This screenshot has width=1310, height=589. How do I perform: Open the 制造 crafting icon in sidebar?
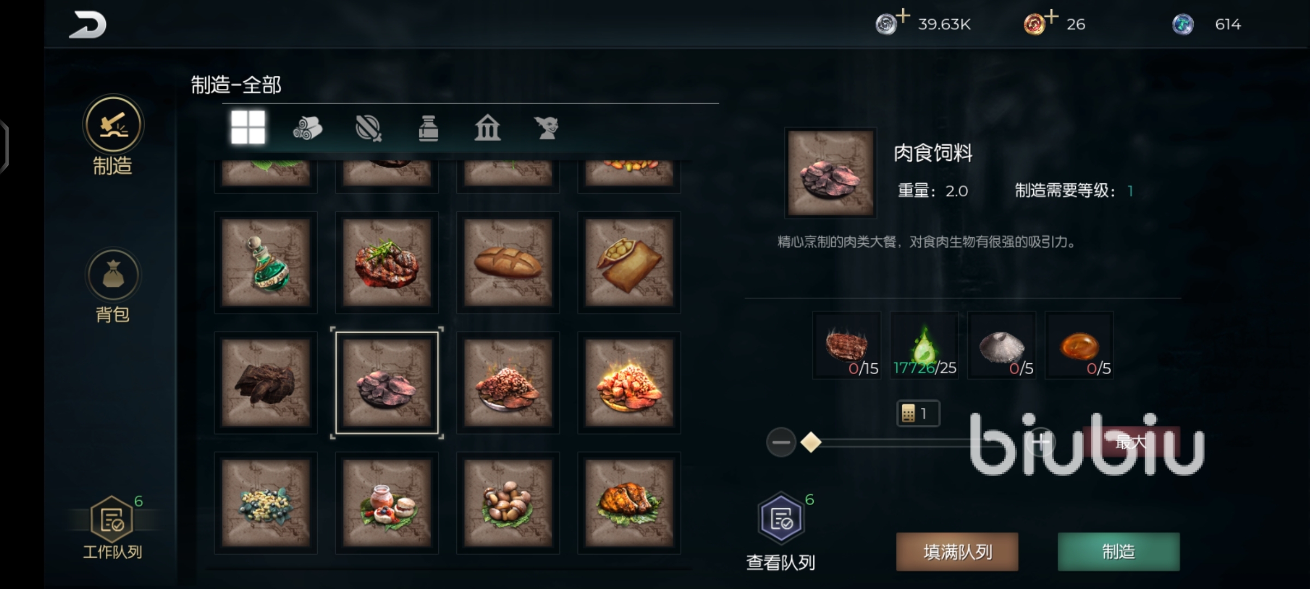(113, 124)
